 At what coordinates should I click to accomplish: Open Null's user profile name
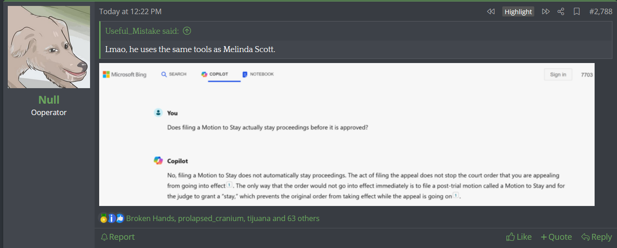(x=49, y=100)
